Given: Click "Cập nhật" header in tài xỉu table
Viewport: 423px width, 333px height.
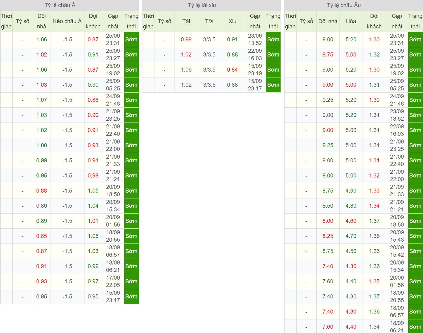Looking at the screenshot, I should pyautogui.click(x=255, y=21).
